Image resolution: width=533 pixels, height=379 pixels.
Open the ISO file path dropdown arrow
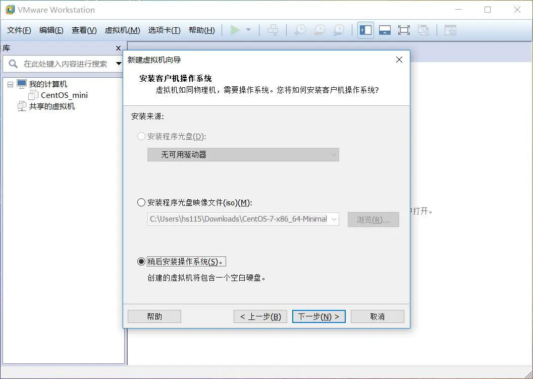[334, 219]
